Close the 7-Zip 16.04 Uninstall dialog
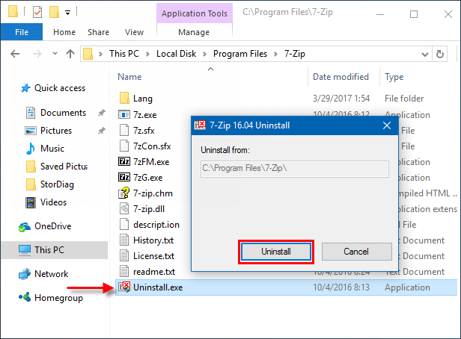The image size is (461, 339). [x=387, y=125]
